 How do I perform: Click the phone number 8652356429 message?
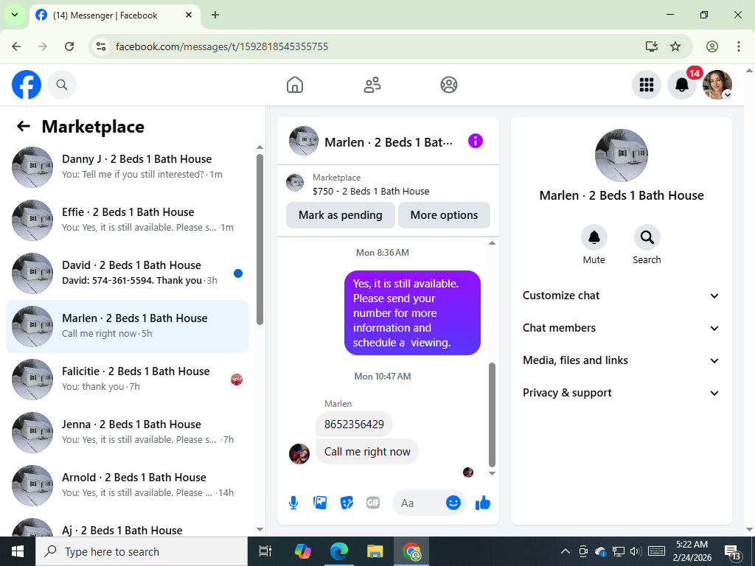[x=354, y=424]
